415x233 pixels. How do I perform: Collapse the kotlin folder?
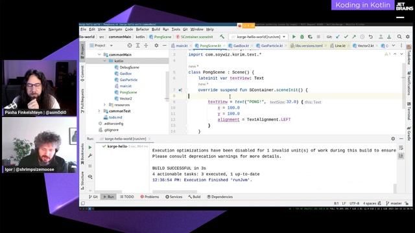(x=105, y=61)
